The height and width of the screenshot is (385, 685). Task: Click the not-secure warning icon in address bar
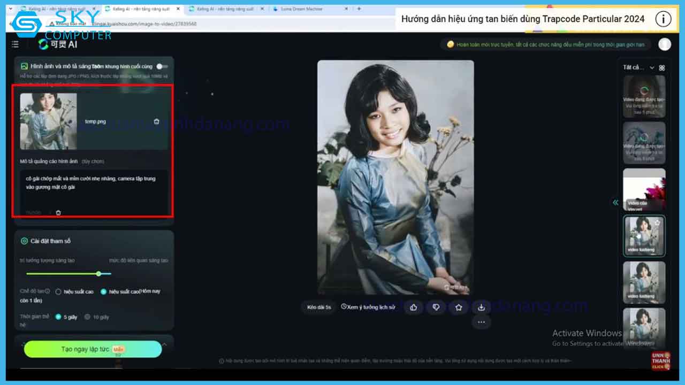point(51,24)
